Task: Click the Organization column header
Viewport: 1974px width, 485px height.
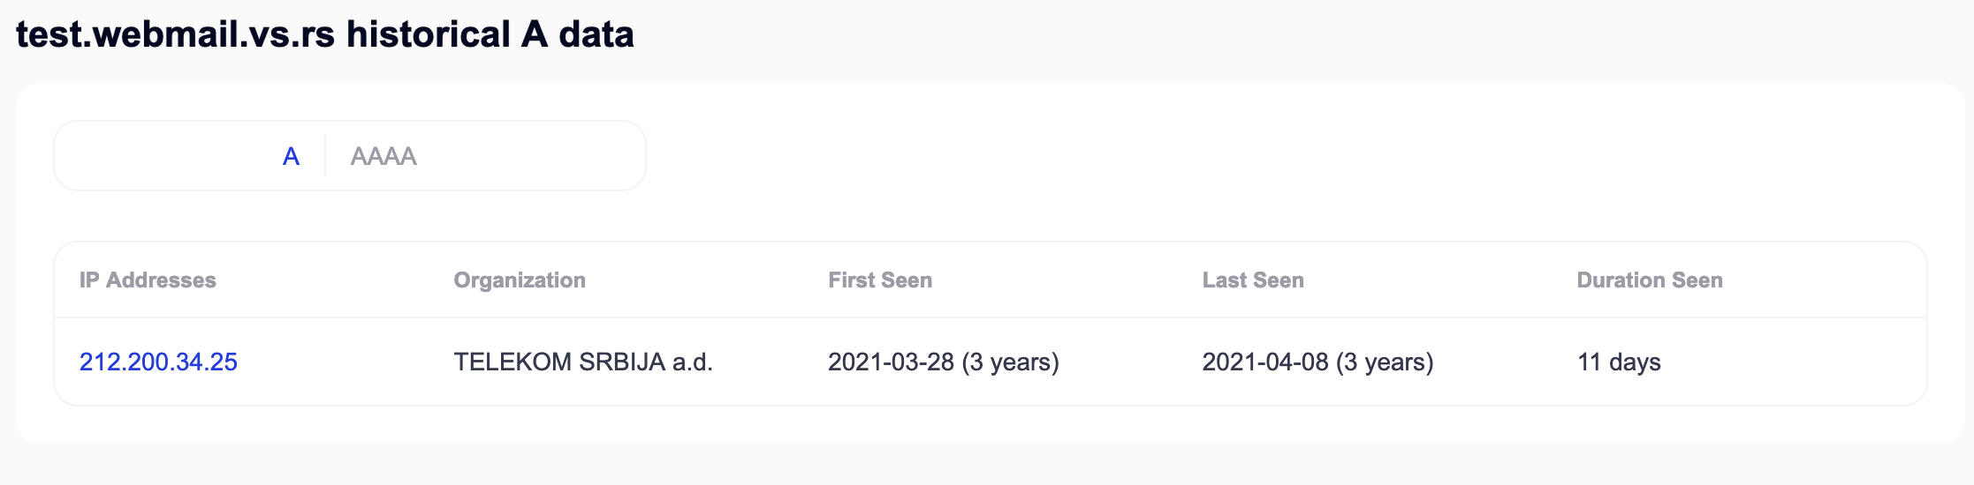Action: click(x=520, y=280)
